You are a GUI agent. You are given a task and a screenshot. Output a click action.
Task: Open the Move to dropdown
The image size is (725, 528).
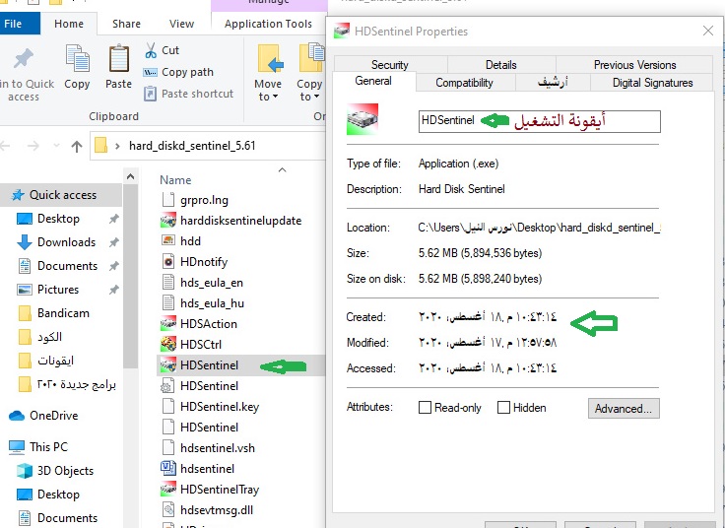click(268, 77)
